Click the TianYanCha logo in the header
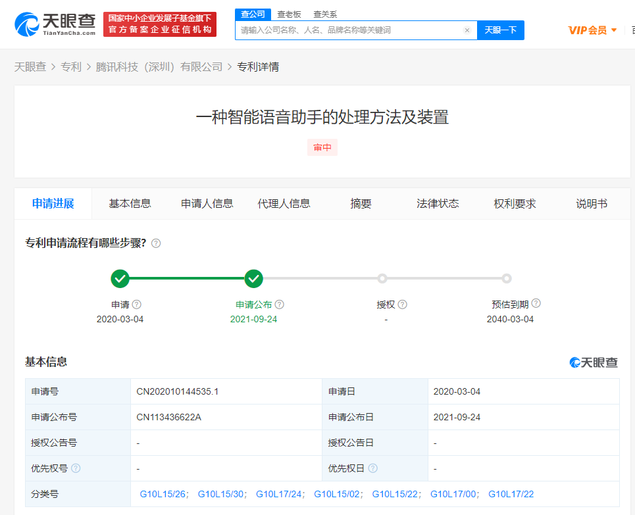The height and width of the screenshot is (515, 635). 55,24
